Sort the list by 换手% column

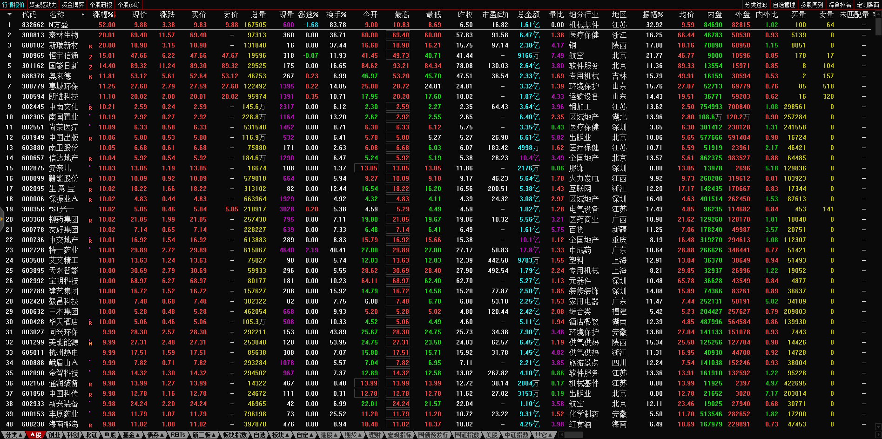[336, 14]
